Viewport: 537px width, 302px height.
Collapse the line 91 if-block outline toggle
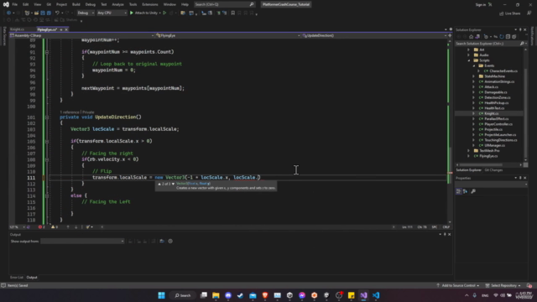point(47,52)
